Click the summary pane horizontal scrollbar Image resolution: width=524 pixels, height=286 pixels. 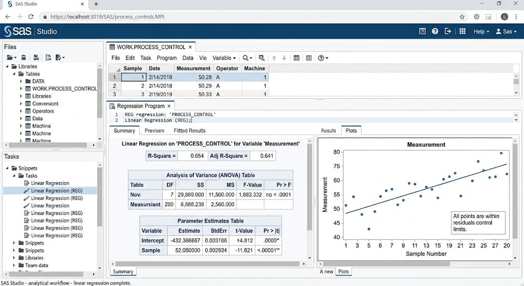(208, 263)
